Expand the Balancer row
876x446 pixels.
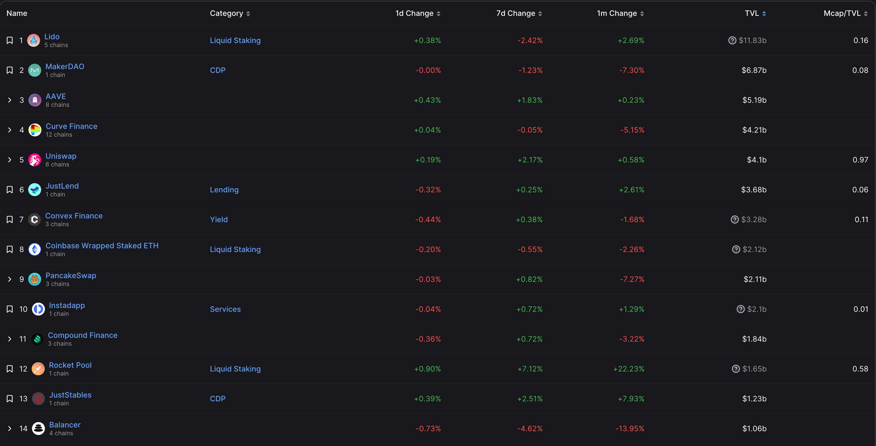pos(9,429)
